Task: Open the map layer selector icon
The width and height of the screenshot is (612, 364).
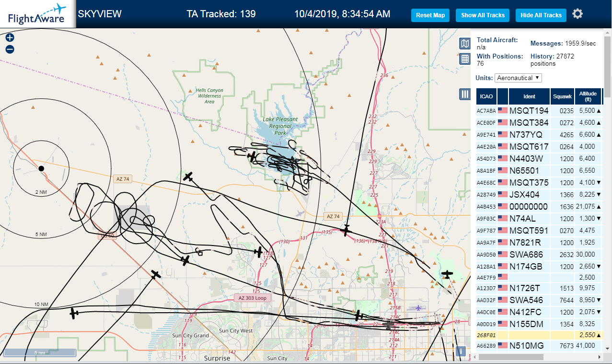Action: click(x=464, y=44)
